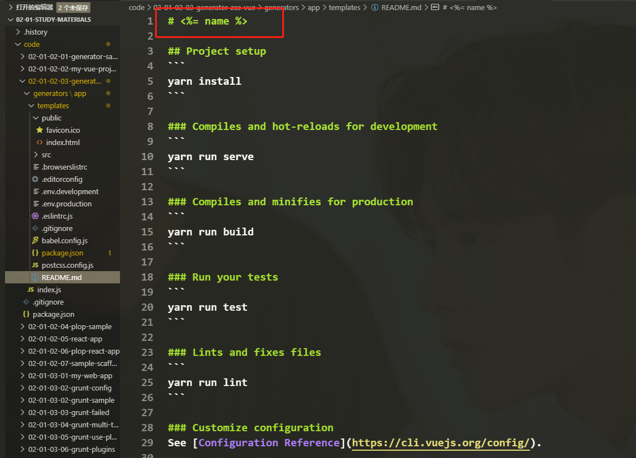Image resolution: width=636 pixels, height=458 pixels.
Task: Click the settings icon next to .env.development
Action: pos(35,191)
